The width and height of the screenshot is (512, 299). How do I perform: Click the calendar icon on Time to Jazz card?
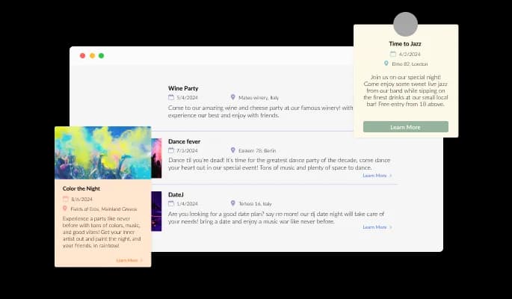pyautogui.click(x=393, y=54)
